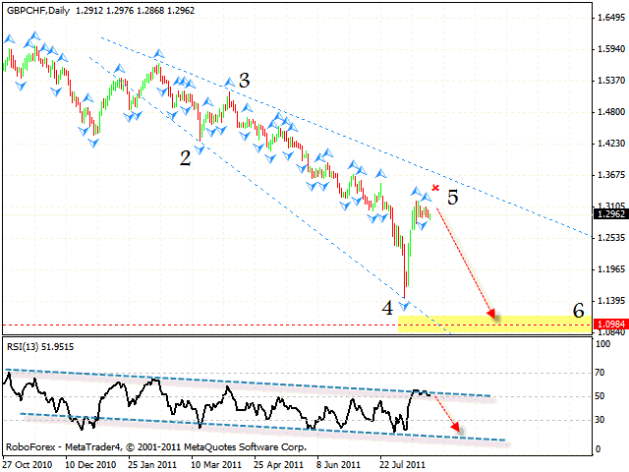629x472 pixels.
Task: Click the red arrowhead pointing at the yellow zone
Action: tap(489, 314)
